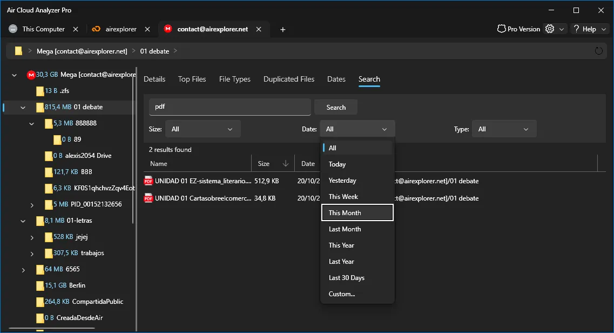Click the Size column sort arrow
The width and height of the screenshot is (614, 333).
pos(286,163)
